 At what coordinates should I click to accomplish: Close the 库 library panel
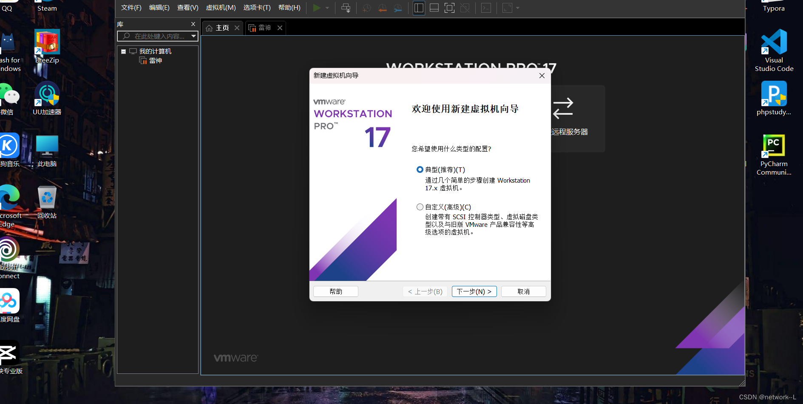(193, 24)
